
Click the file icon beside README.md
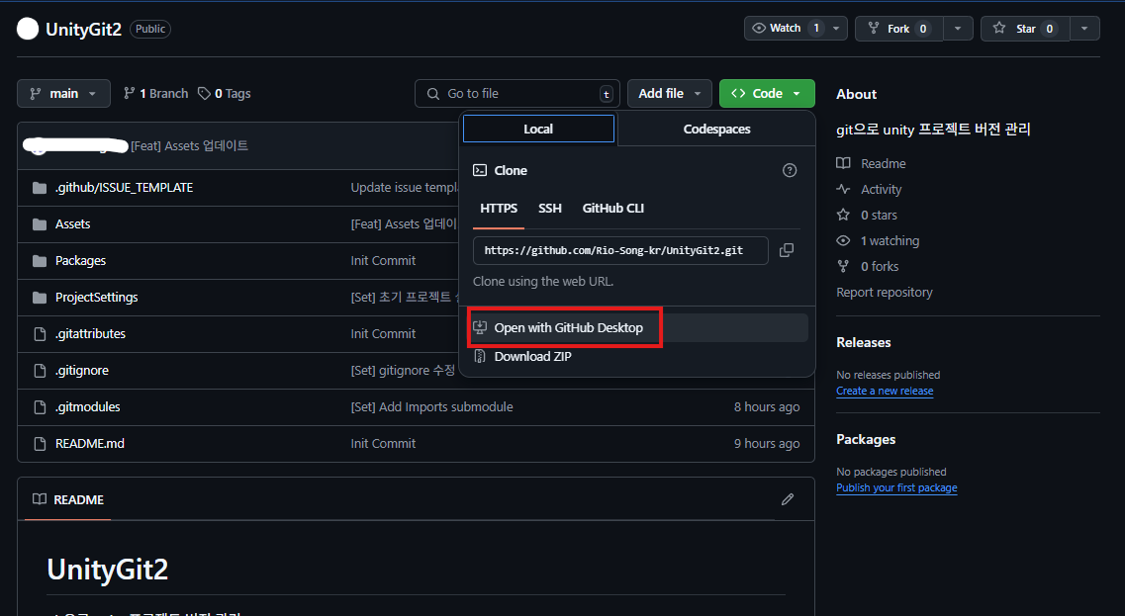[x=41, y=444]
